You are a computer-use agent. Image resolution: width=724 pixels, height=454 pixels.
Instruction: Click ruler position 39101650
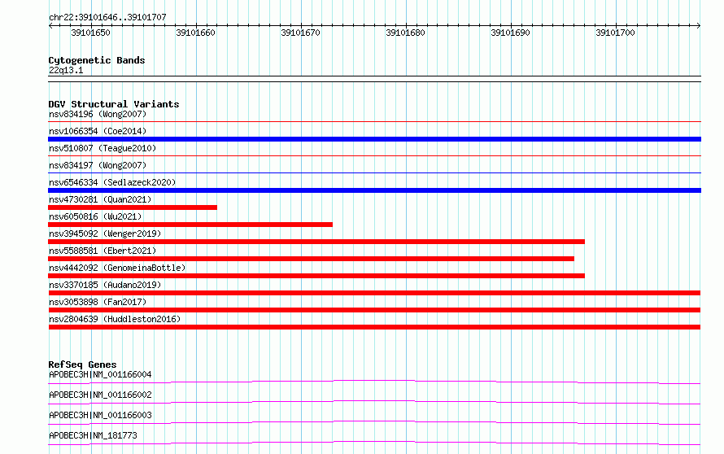pyautogui.click(x=90, y=33)
